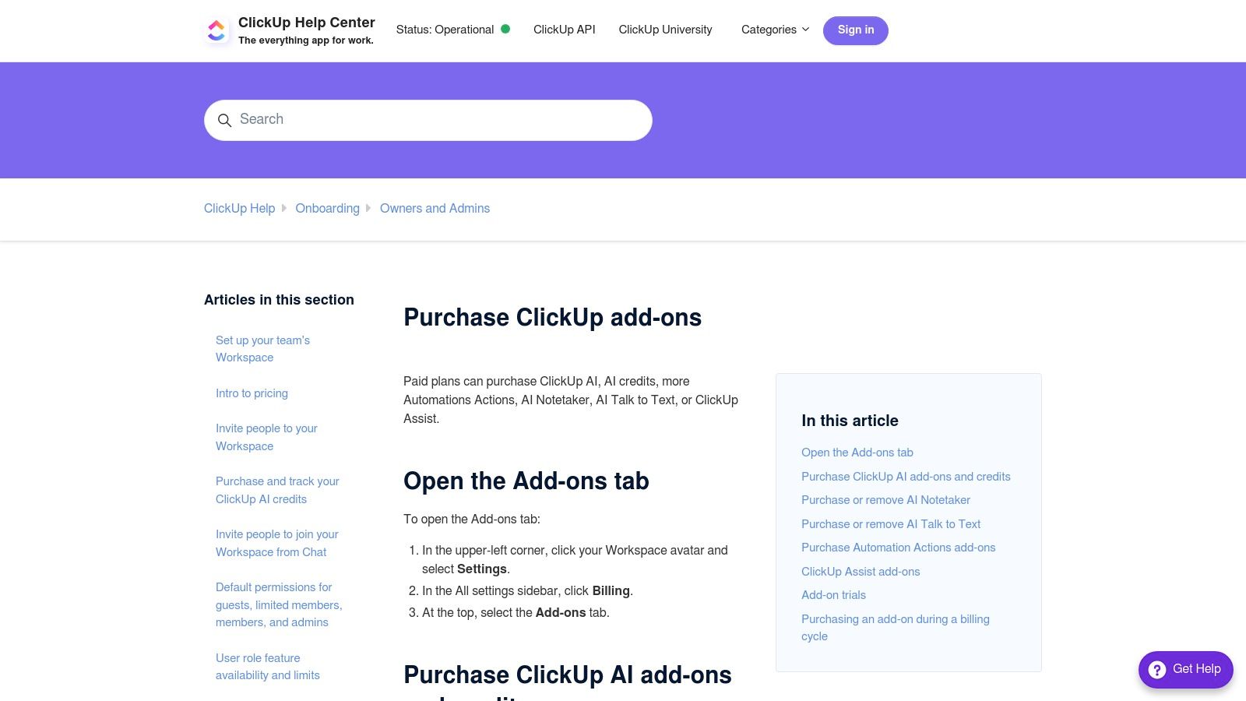Click the tagline The everything app for work
The image size is (1246, 701).
(306, 41)
